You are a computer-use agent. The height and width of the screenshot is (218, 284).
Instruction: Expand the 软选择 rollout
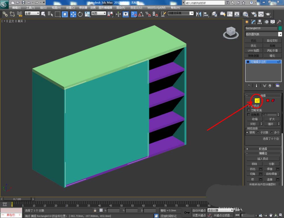pyautogui.click(x=263, y=149)
